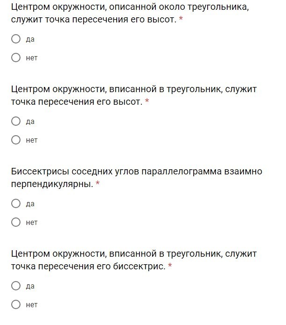The height and width of the screenshot is (325, 286).
Task: Click 'да' label text under the first question
Action: click(30, 40)
